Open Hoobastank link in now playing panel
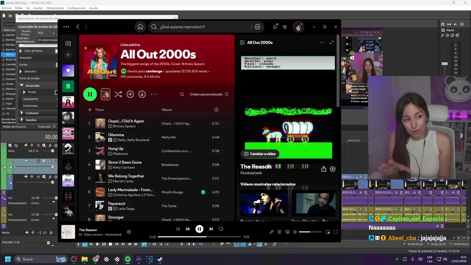471x265 pixels. pos(251,173)
